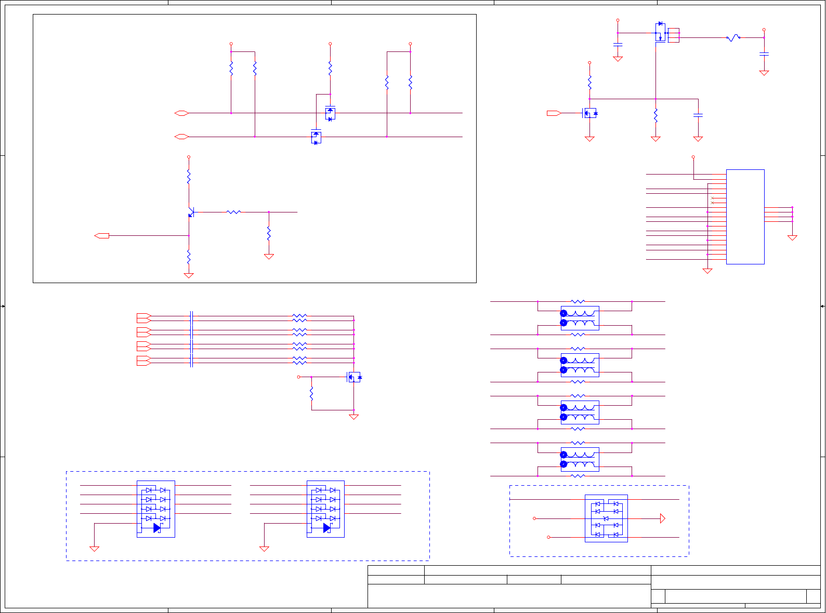Select the ground symbol beneath the tall IC
Image resolution: width=826 pixels, height=613 pixels.
[707, 271]
